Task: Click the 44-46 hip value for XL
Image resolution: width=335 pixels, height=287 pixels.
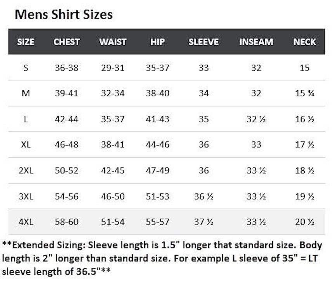Action: tap(158, 145)
